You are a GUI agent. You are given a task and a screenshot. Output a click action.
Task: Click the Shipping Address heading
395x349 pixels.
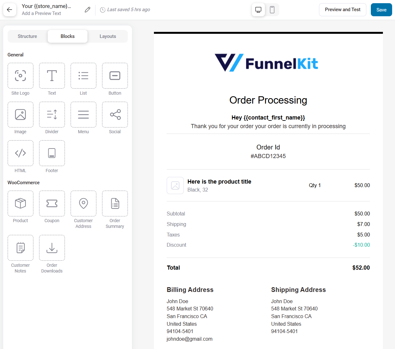tap(298, 290)
